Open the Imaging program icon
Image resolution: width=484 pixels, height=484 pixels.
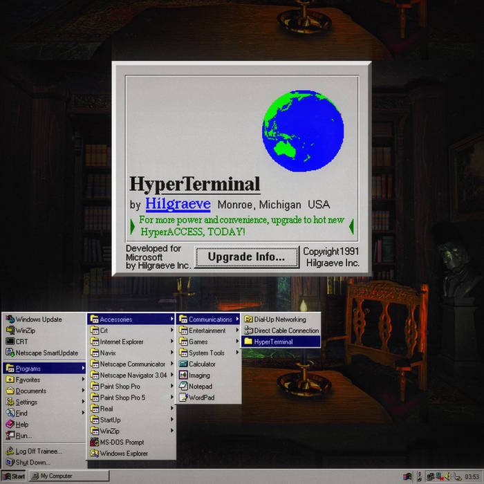click(x=183, y=375)
